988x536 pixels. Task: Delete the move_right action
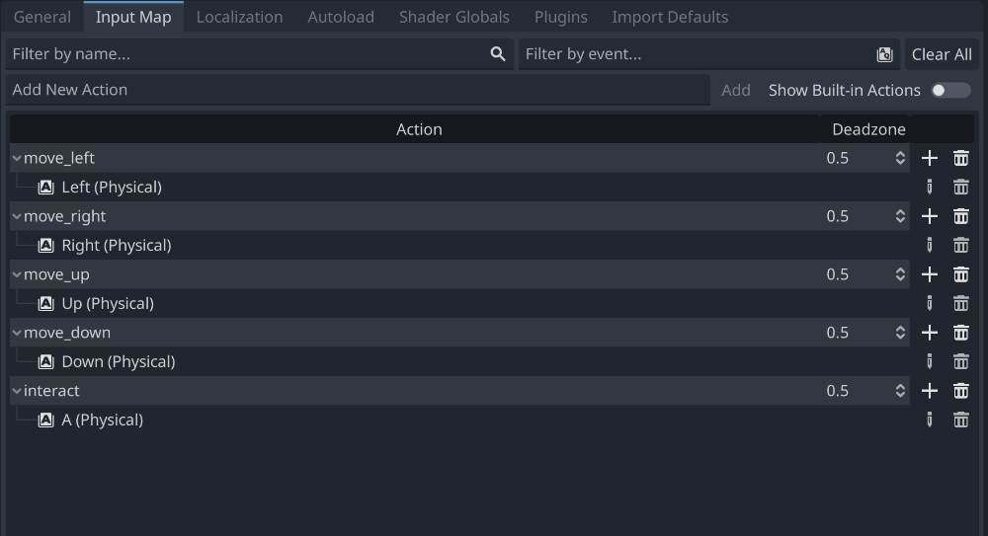pyautogui.click(x=960, y=216)
